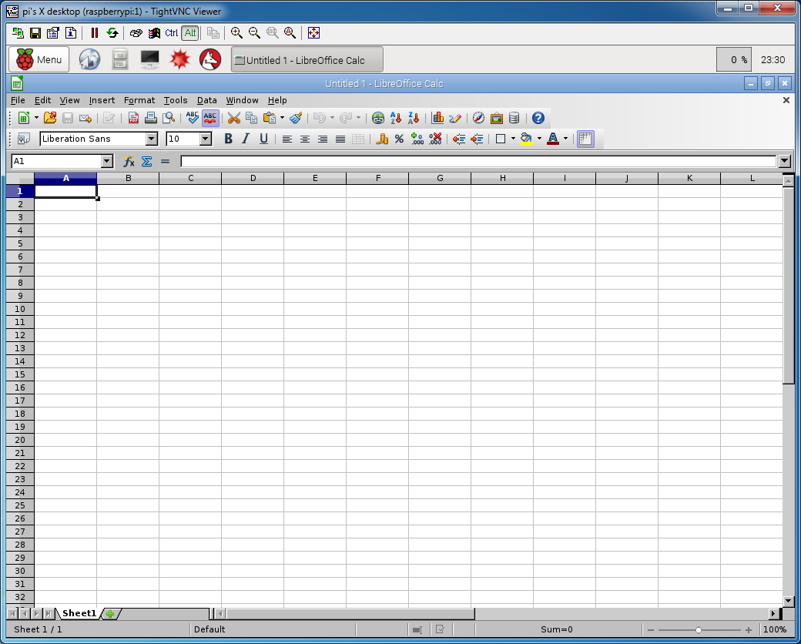The height and width of the screenshot is (644, 801).
Task: Open the Paste options dropdown arrow
Action: click(x=282, y=118)
